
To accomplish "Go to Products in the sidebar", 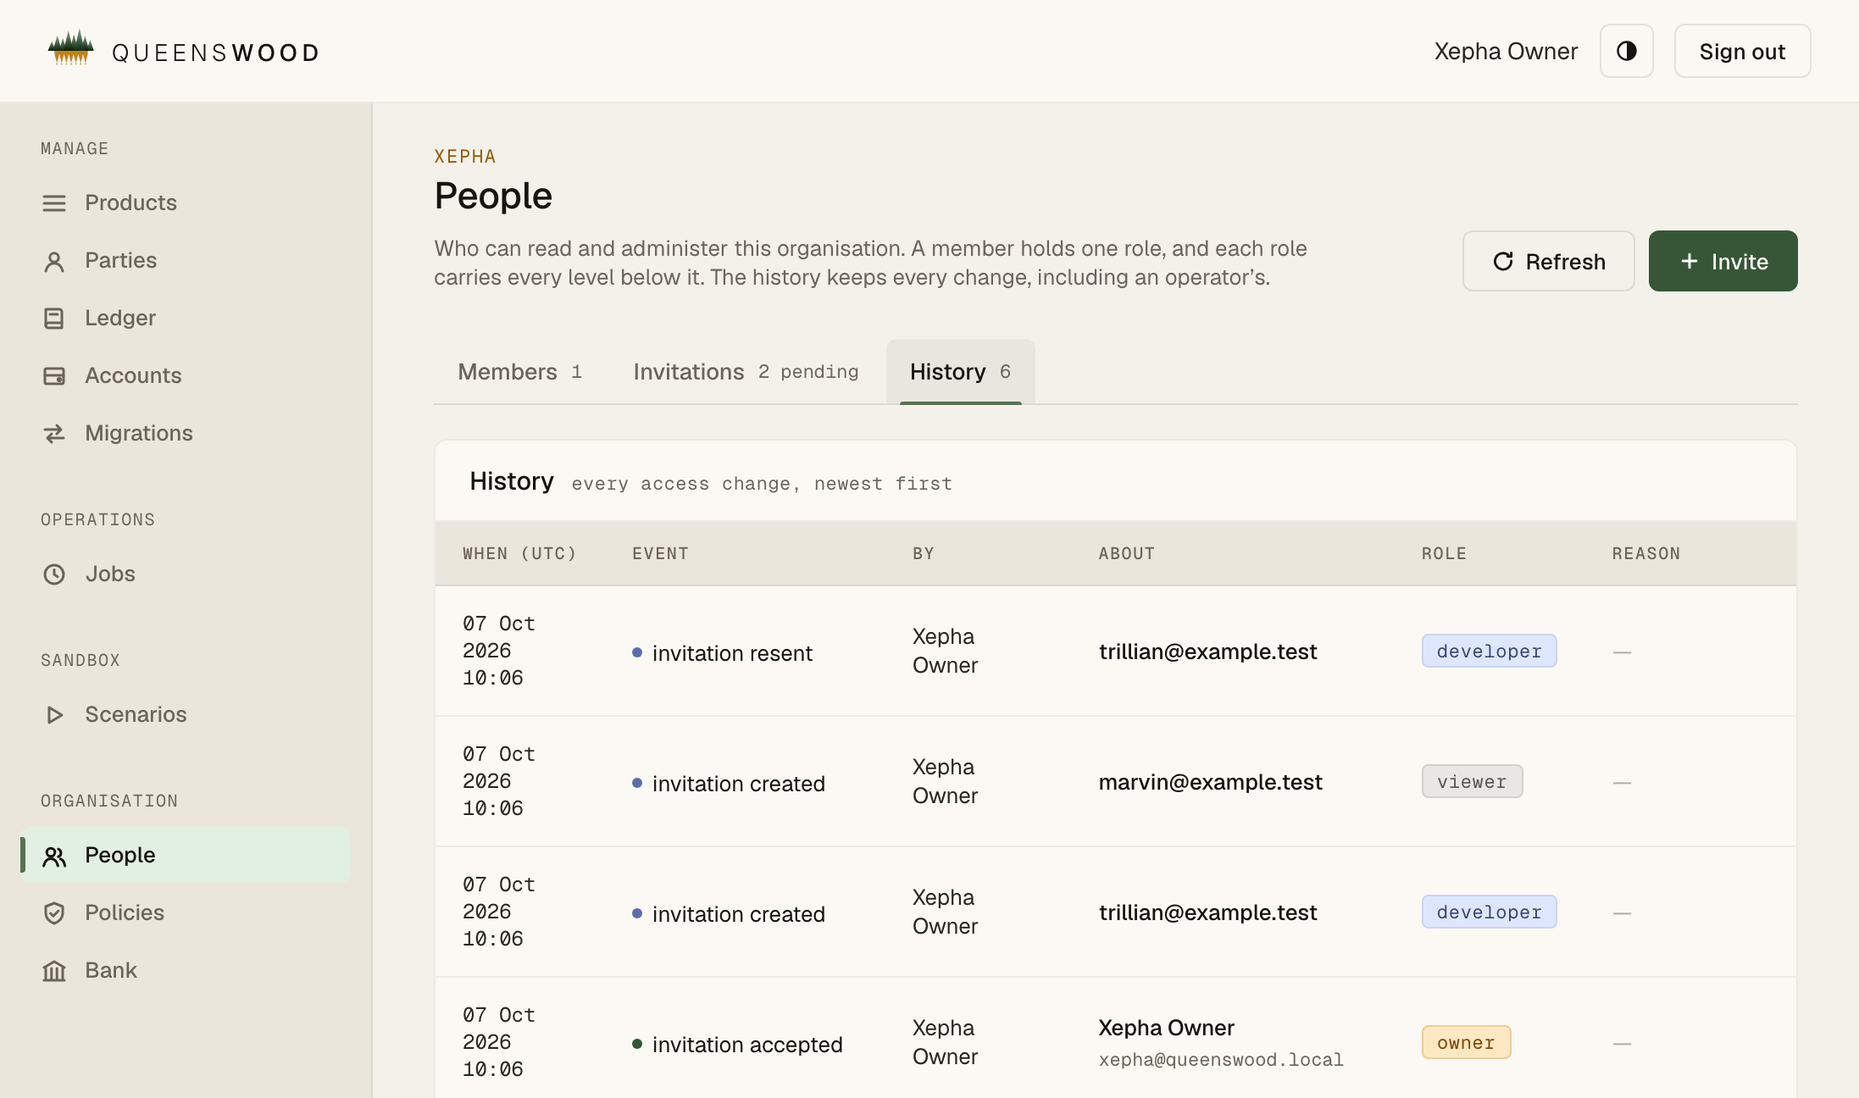I will tap(186, 202).
